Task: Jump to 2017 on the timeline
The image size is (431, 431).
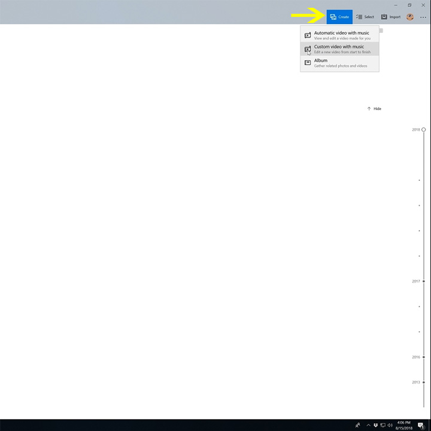Action: click(x=423, y=281)
